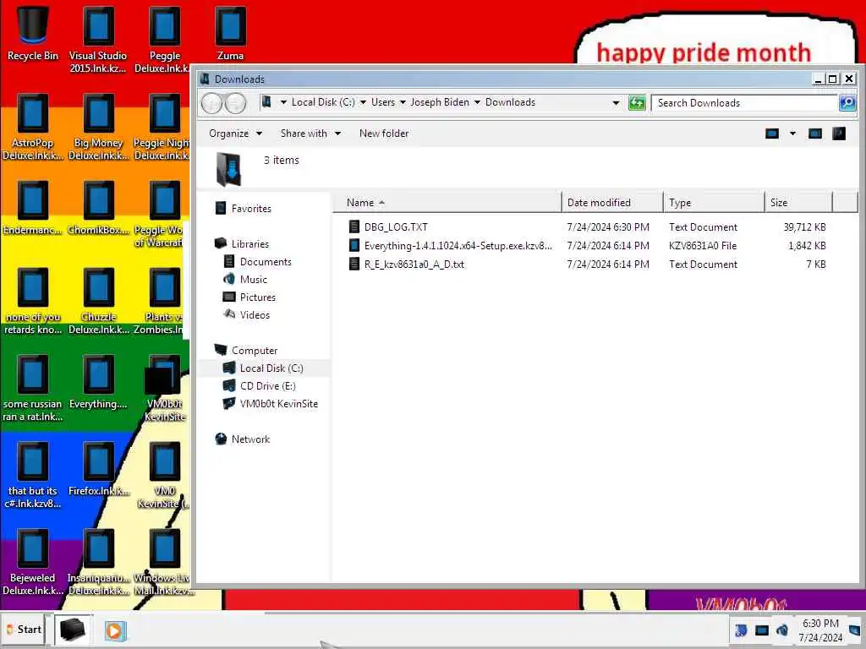Open the Insaniquarium Deluxe desktop shortcut
This screenshot has height=649, width=866.
point(98,562)
